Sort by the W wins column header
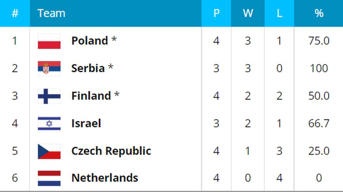Viewport: 343px width, 192px height. 248,13
